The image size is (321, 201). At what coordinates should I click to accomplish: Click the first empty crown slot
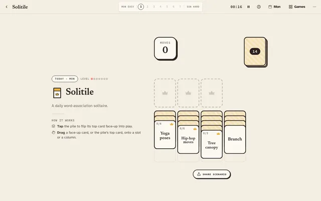pos(165,93)
